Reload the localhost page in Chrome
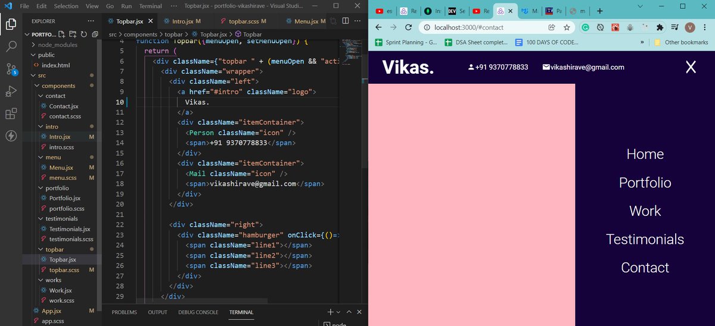 409,27
